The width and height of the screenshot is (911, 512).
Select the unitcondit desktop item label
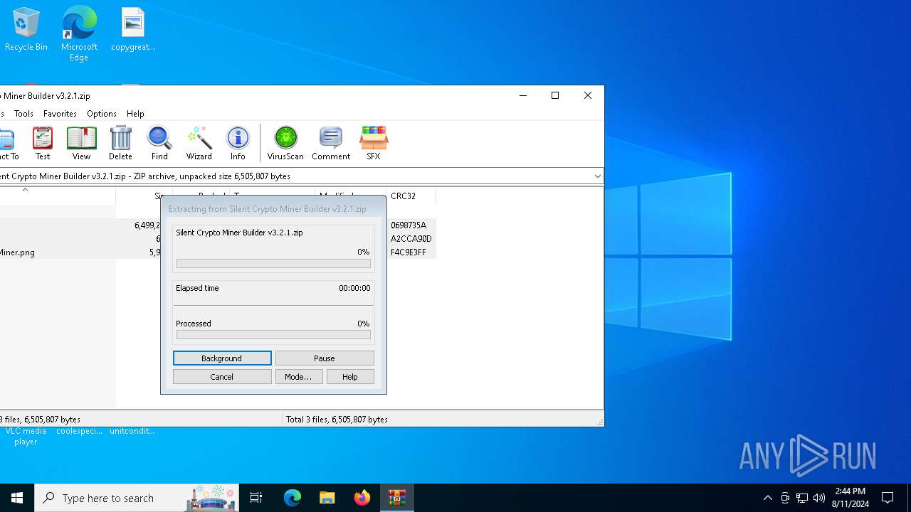click(x=132, y=431)
